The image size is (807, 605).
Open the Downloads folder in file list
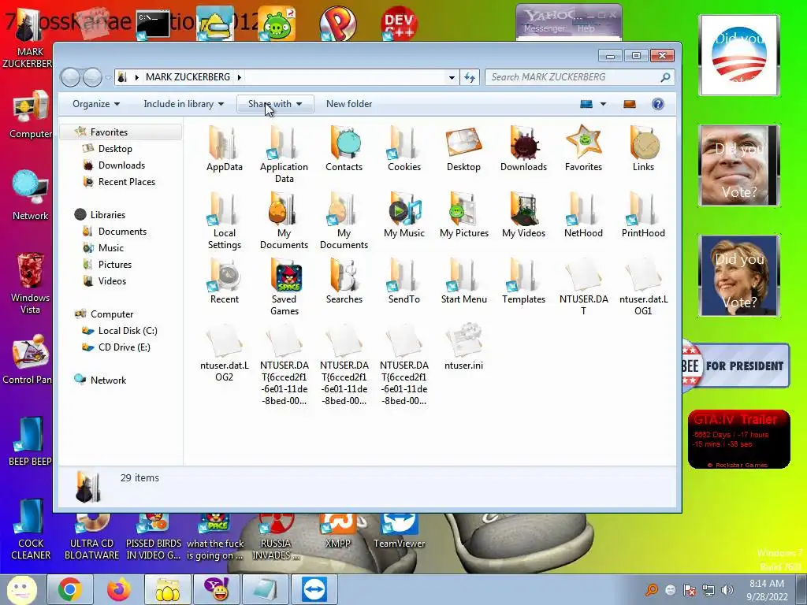tap(523, 149)
